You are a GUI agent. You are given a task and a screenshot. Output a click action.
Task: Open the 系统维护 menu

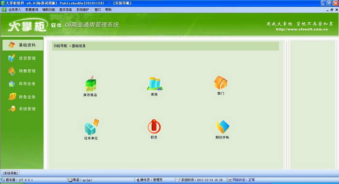pos(83,10)
